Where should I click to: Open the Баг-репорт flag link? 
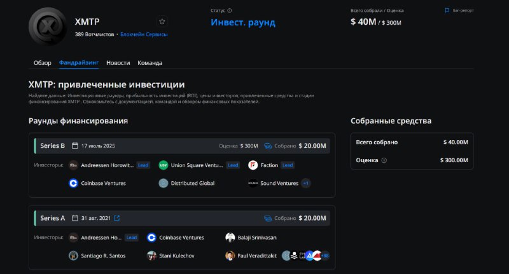coord(459,10)
